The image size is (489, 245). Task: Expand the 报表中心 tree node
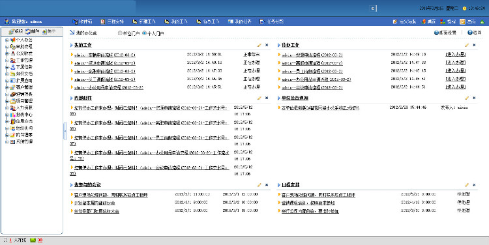[x=7, y=115]
